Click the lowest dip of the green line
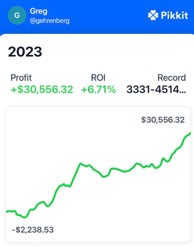 [25, 218]
